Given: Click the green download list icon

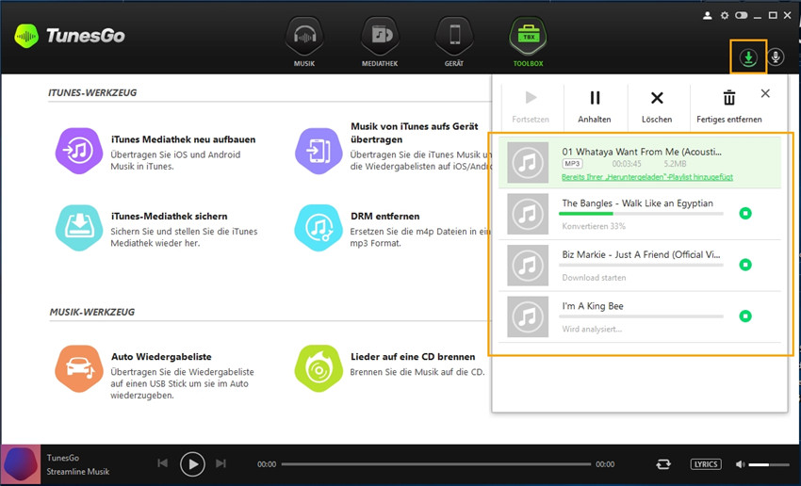Looking at the screenshot, I should 748,57.
